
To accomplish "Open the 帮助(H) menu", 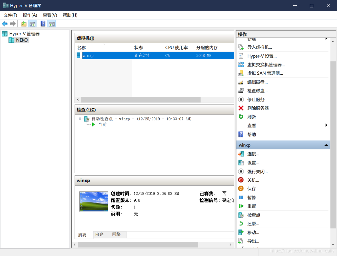I will point(70,15).
